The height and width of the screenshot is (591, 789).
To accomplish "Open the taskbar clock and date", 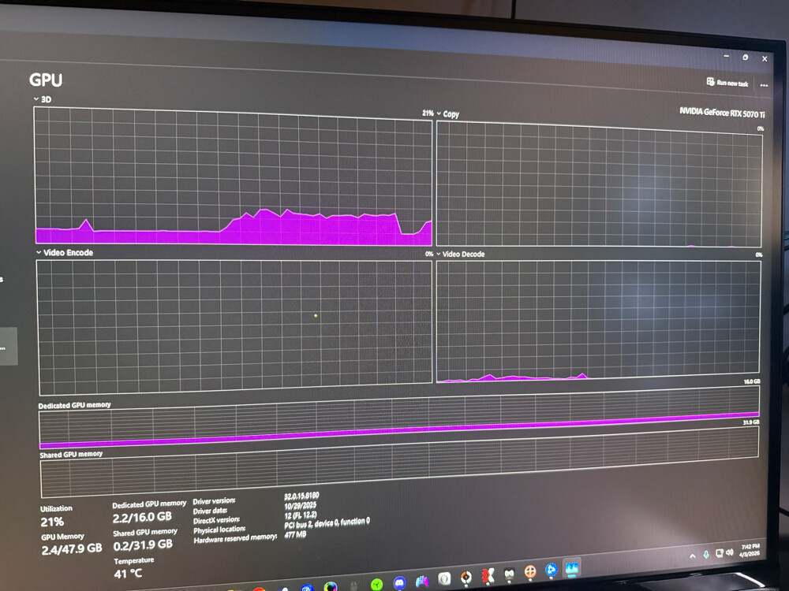I will [x=750, y=550].
